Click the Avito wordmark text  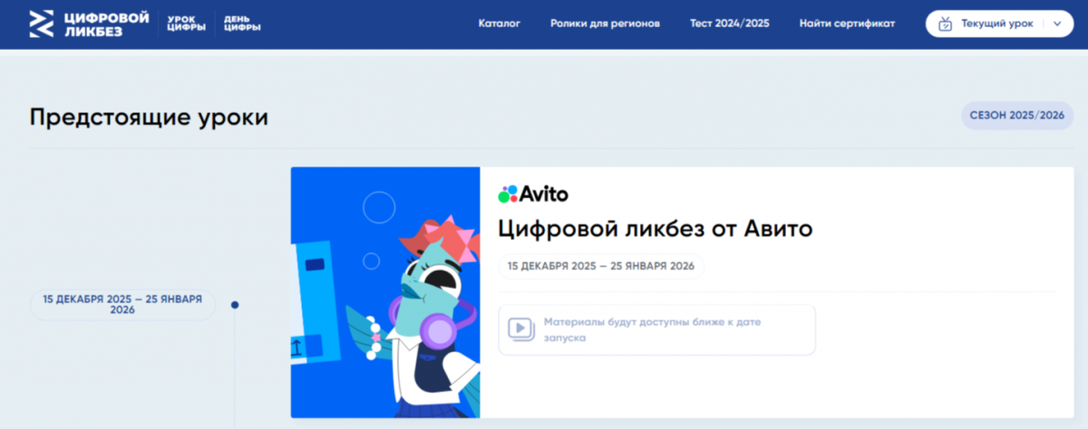pos(544,194)
